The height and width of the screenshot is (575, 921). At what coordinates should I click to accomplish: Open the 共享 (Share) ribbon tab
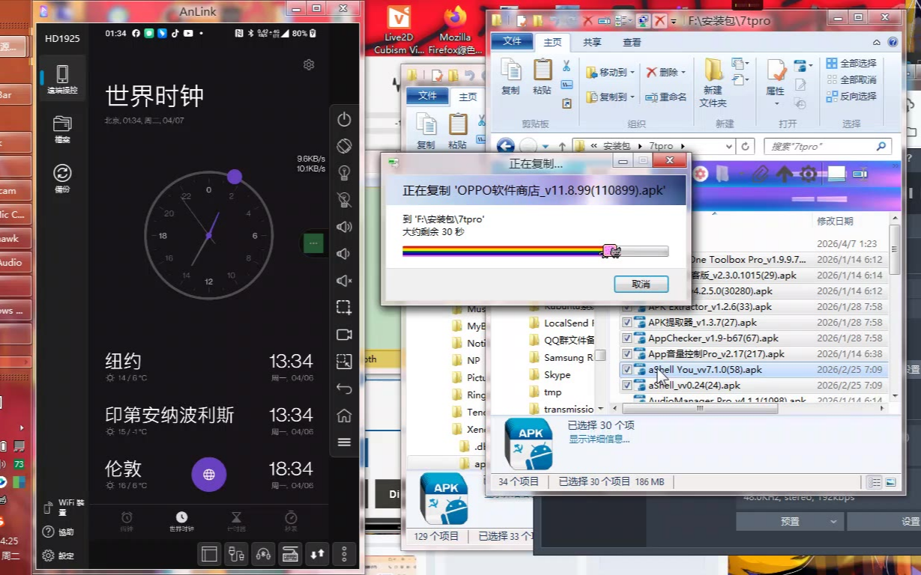pos(592,43)
